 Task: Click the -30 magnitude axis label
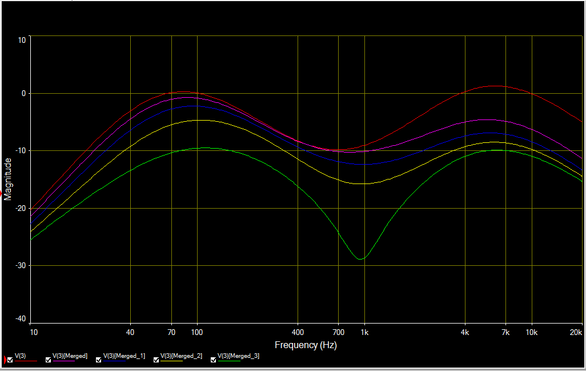point(20,266)
